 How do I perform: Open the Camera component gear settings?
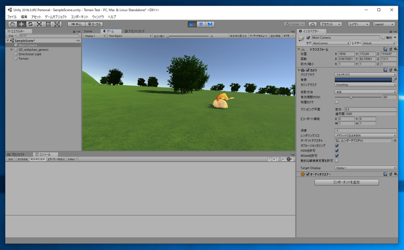tap(395, 70)
